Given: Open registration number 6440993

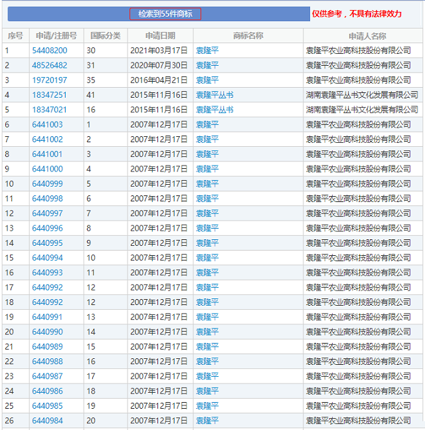Looking at the screenshot, I should [x=47, y=272].
